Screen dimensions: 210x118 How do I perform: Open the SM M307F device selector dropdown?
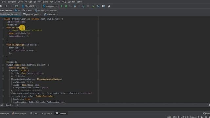coord(30,6)
